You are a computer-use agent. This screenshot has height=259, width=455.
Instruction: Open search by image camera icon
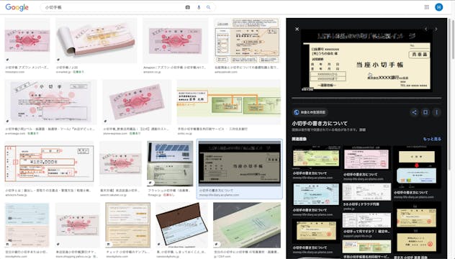pos(188,7)
